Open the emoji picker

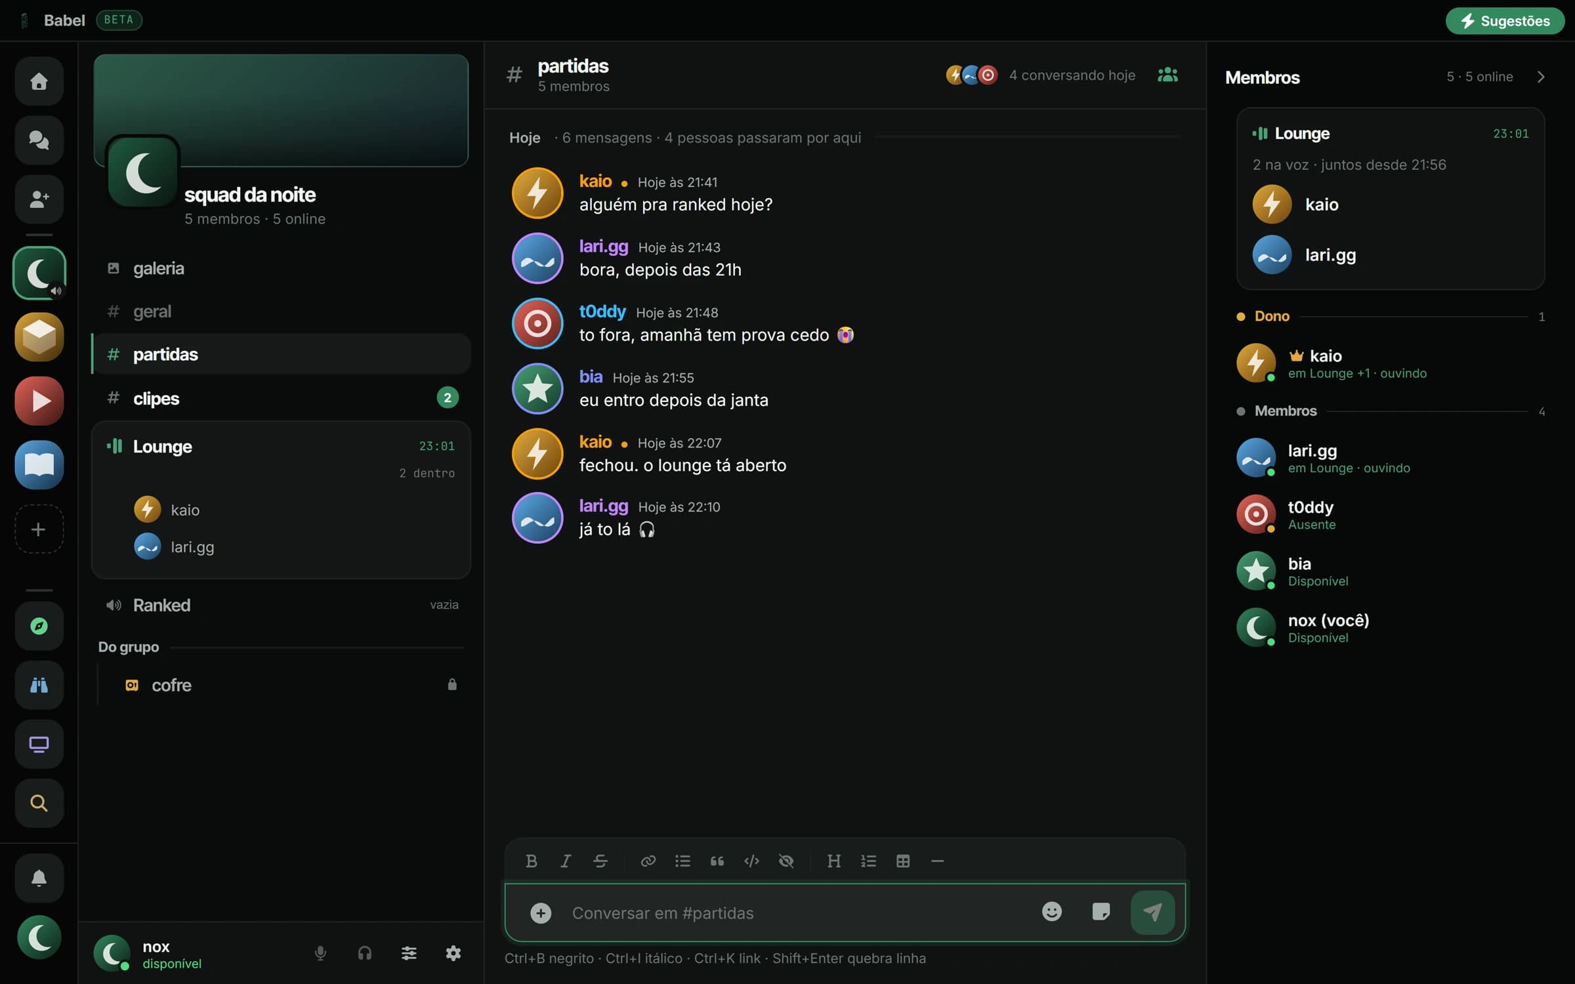[1052, 912]
